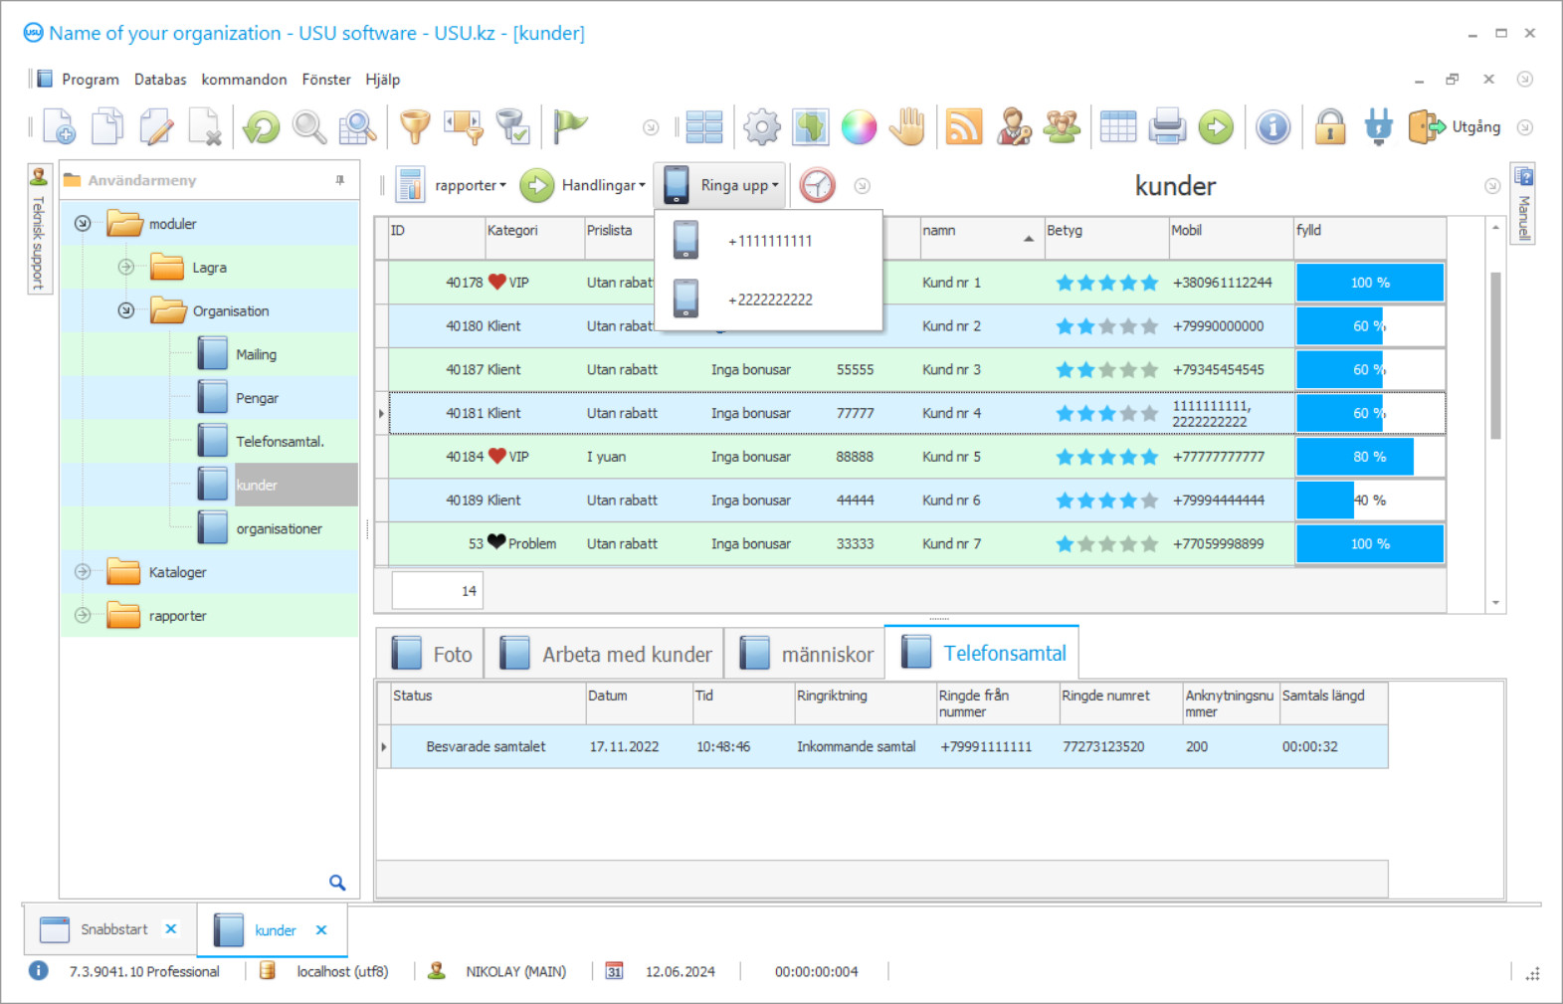Pin the Användarmeny panel

click(x=340, y=180)
